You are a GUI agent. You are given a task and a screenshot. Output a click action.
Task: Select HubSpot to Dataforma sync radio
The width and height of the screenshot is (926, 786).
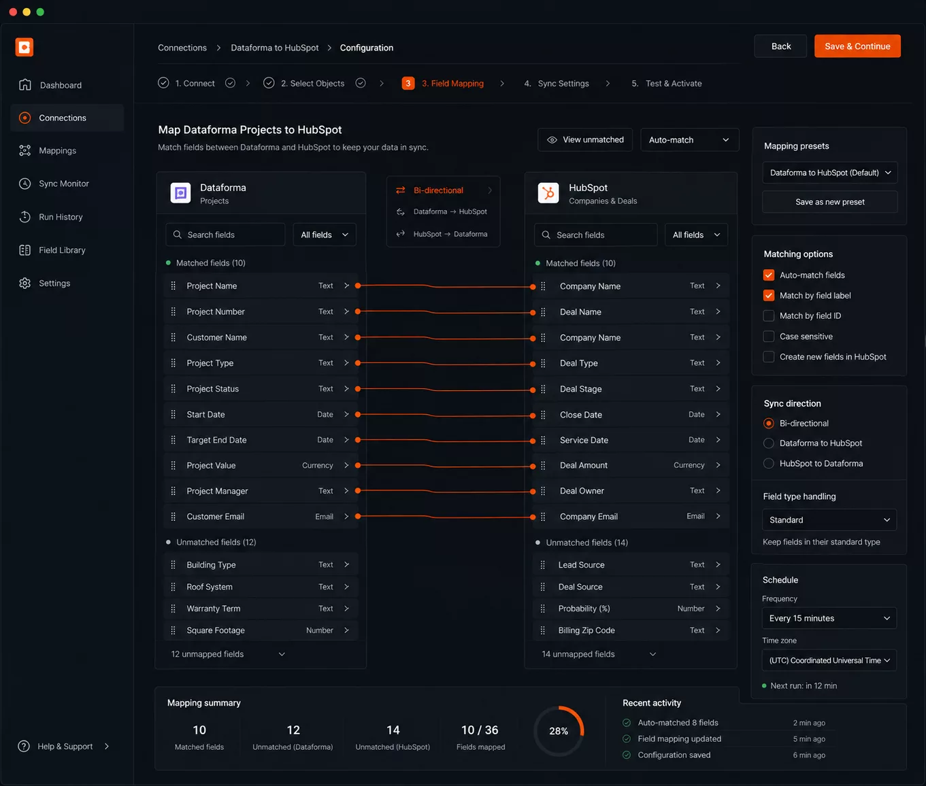(x=769, y=464)
